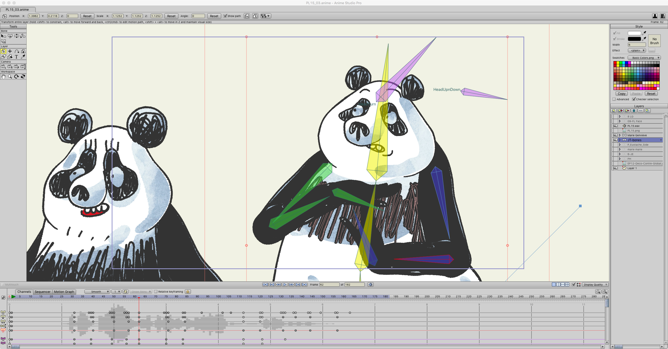Open the Effect plain dropdown
Image resolution: width=668 pixels, height=349 pixels.
click(x=637, y=50)
